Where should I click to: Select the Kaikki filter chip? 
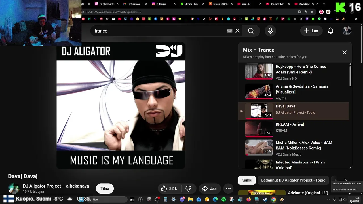coord(247,180)
